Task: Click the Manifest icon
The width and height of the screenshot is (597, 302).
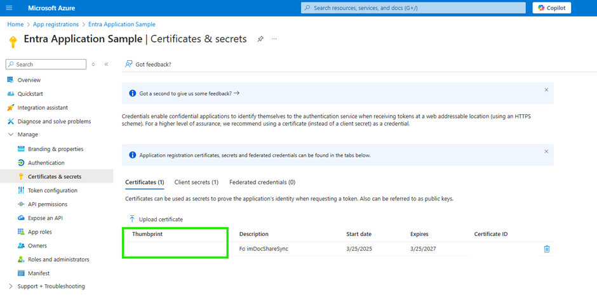Action: coord(21,273)
